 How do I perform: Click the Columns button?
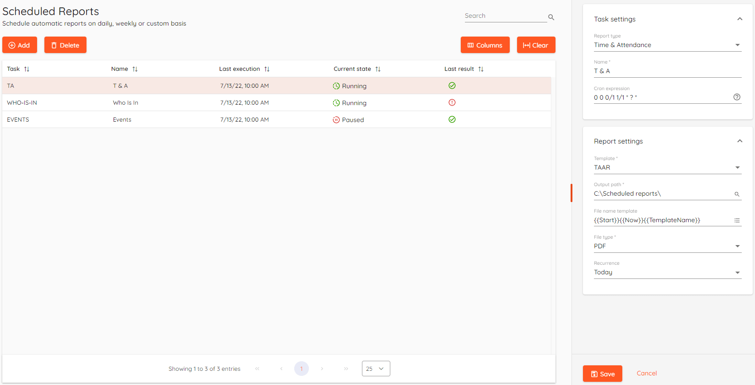485,45
